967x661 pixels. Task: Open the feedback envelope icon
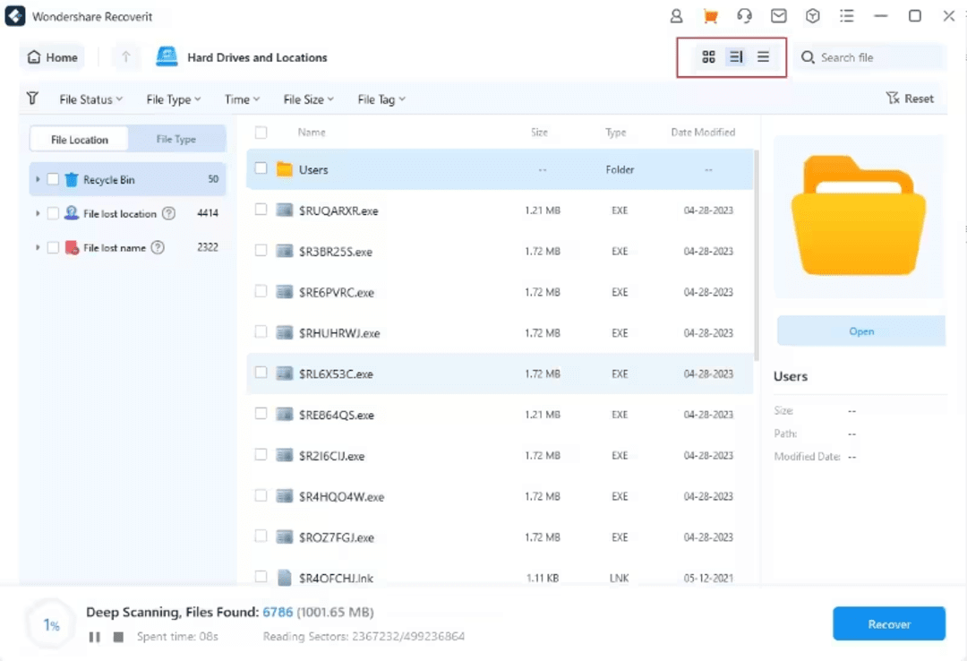(778, 16)
